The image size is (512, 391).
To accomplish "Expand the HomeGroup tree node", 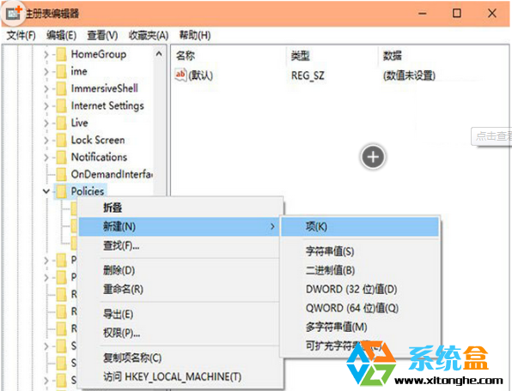I will (46, 54).
